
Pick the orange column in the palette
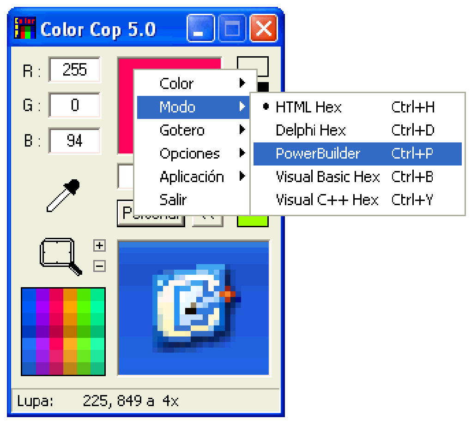coord(70,331)
